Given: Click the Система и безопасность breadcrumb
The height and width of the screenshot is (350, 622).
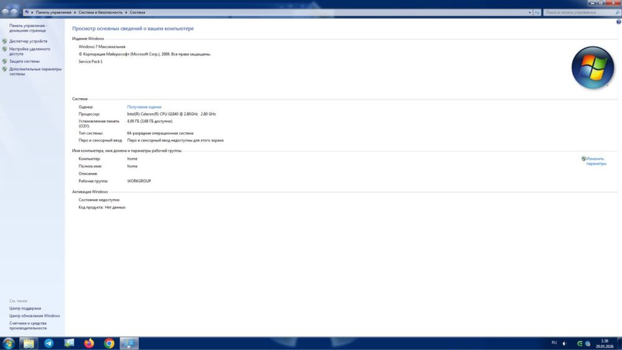Looking at the screenshot, I should click(x=100, y=12).
